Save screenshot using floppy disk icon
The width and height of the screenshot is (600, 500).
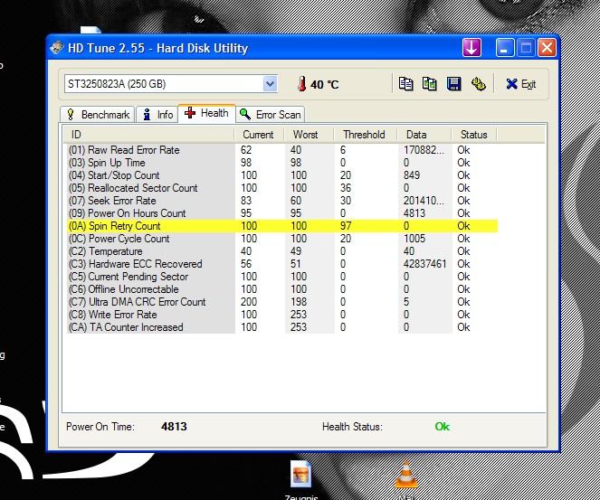pyautogui.click(x=453, y=84)
